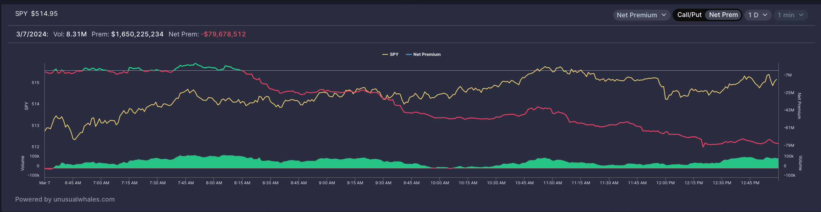Click the 8:00 AM axis label
The height and width of the screenshot is (212, 821).
pyautogui.click(x=214, y=183)
